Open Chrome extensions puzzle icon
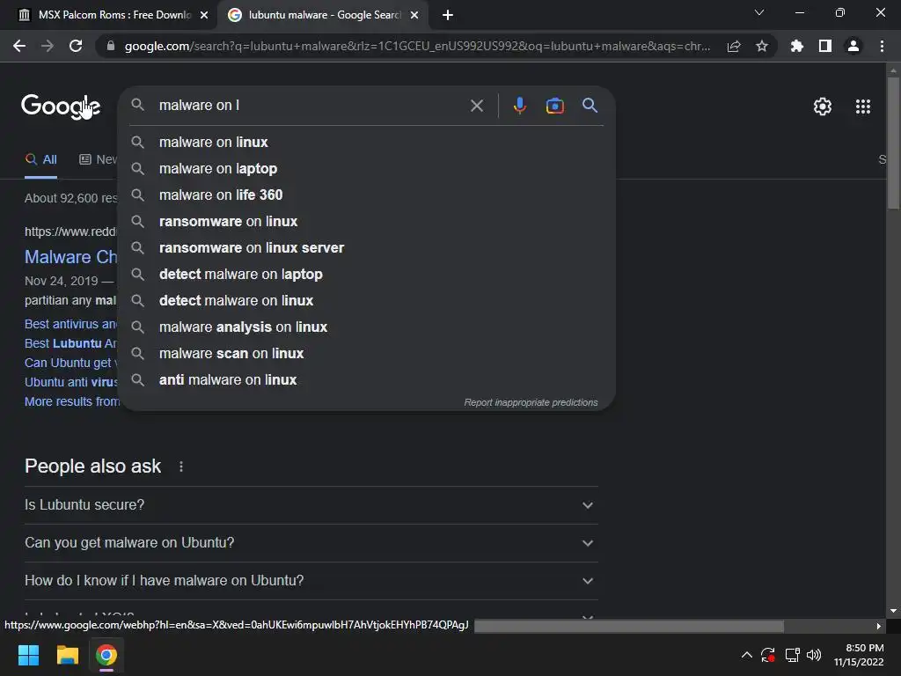Image resolution: width=901 pixels, height=676 pixels. click(796, 46)
